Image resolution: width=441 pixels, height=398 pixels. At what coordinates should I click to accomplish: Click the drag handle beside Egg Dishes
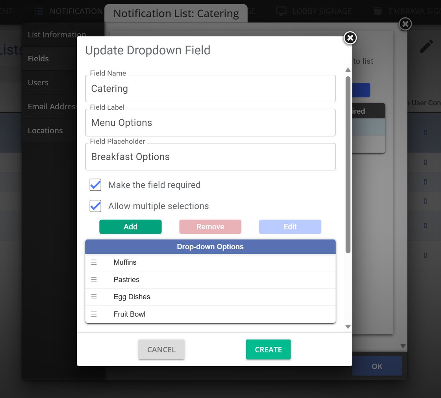(94, 297)
